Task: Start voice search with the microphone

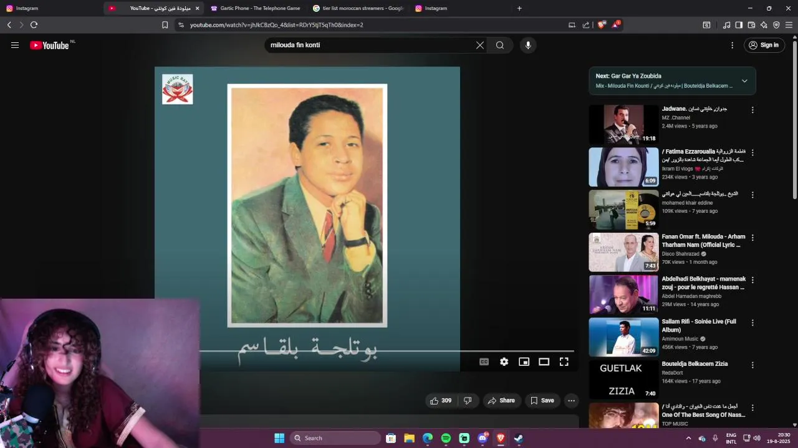Action: pos(528,45)
